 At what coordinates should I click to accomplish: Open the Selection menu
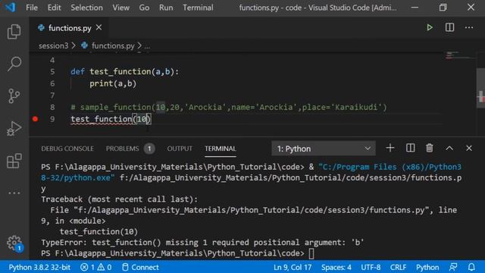(x=86, y=8)
